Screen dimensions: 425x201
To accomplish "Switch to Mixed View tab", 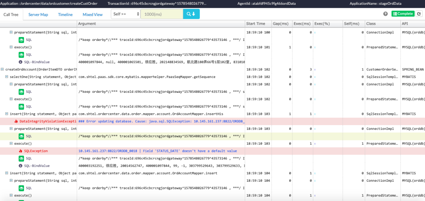I will [x=93, y=15].
